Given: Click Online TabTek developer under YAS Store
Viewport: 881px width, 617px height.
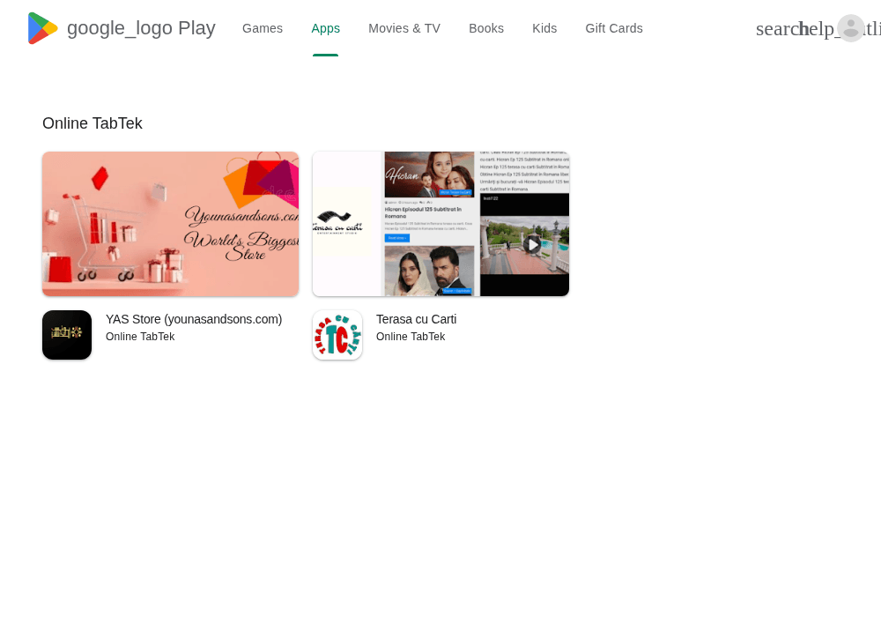Looking at the screenshot, I should [x=140, y=337].
